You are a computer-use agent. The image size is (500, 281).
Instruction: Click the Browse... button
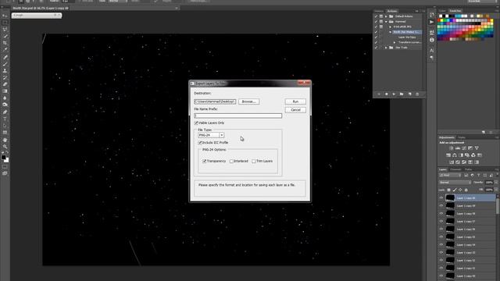[248, 101]
